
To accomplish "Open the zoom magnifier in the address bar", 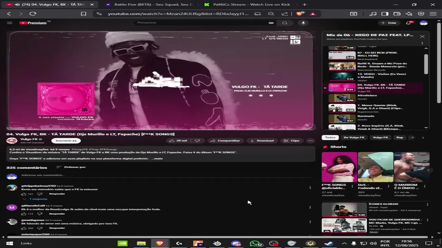I will pyautogui.click(x=271, y=14).
